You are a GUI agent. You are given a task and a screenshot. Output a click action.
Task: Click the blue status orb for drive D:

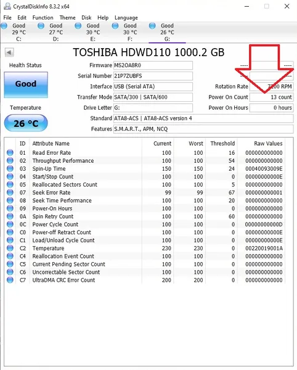pyautogui.click(x=41, y=26)
